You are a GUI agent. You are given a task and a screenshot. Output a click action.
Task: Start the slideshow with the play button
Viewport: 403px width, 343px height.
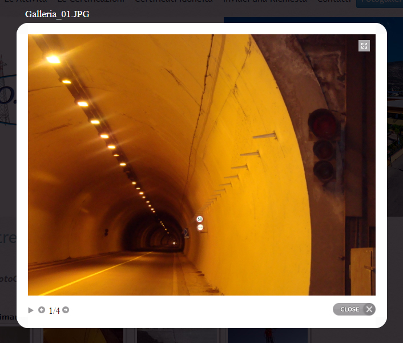point(31,310)
